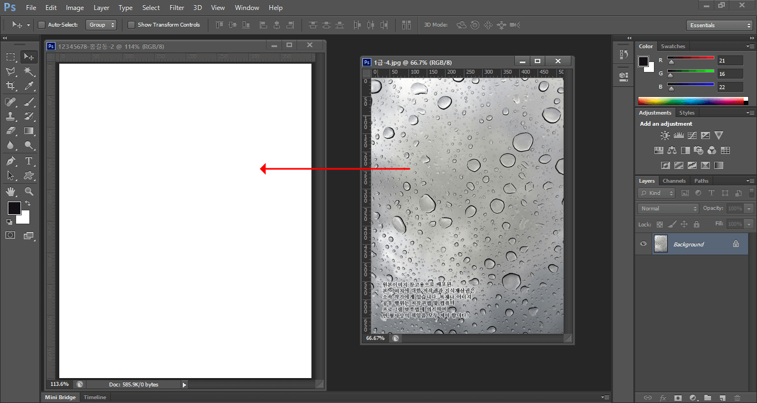
Task: Select the Crop tool
Action: pos(11,86)
